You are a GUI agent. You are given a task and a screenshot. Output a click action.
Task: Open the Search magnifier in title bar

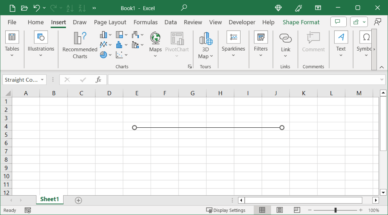tap(184, 8)
